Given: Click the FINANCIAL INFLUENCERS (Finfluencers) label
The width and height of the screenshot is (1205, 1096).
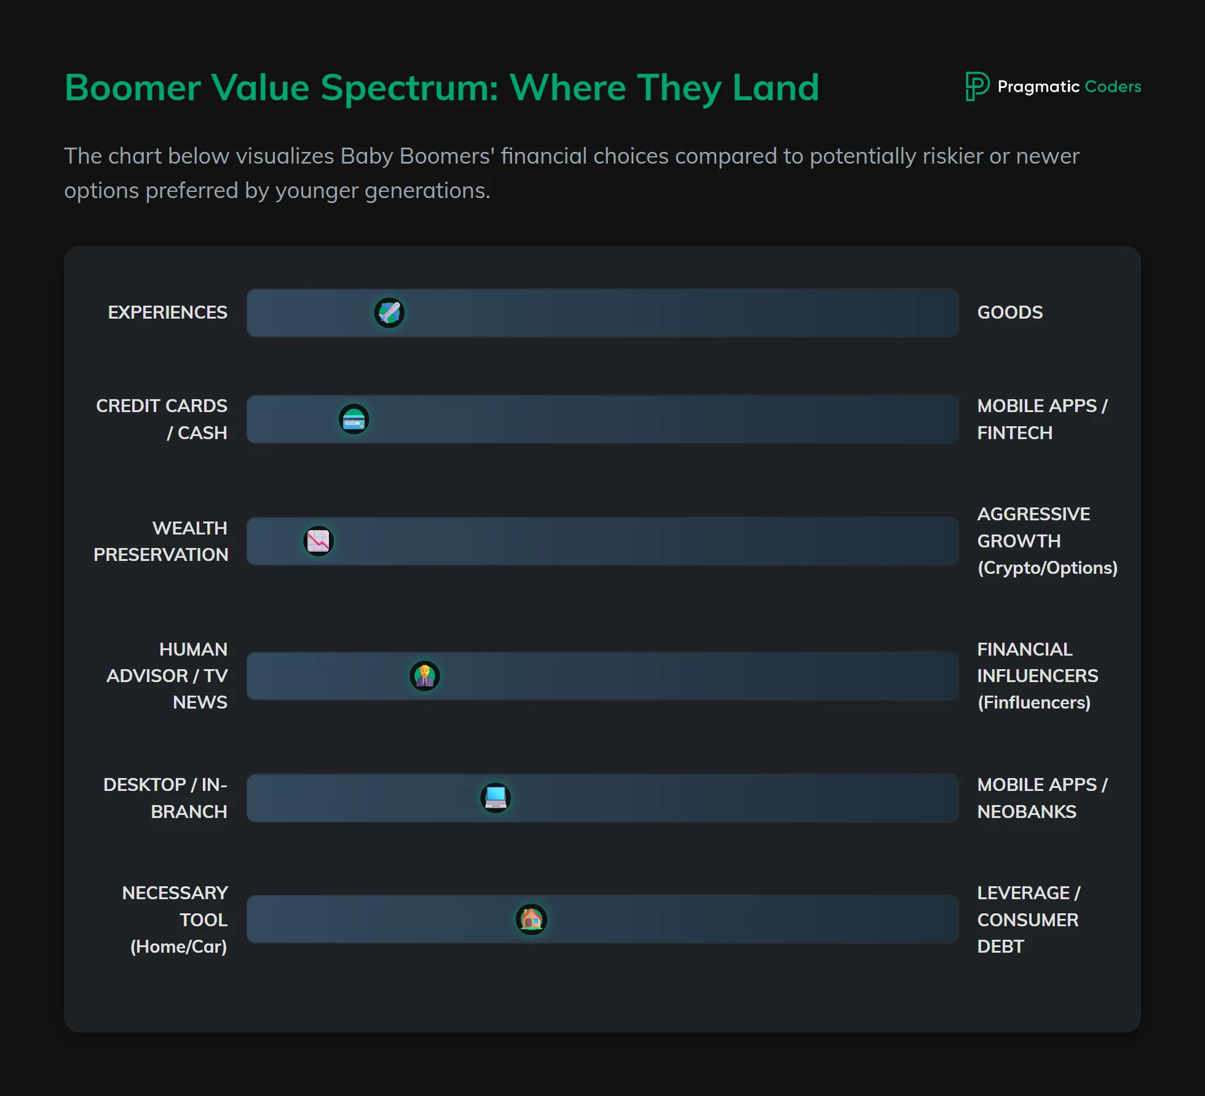Looking at the screenshot, I should click(x=1037, y=676).
